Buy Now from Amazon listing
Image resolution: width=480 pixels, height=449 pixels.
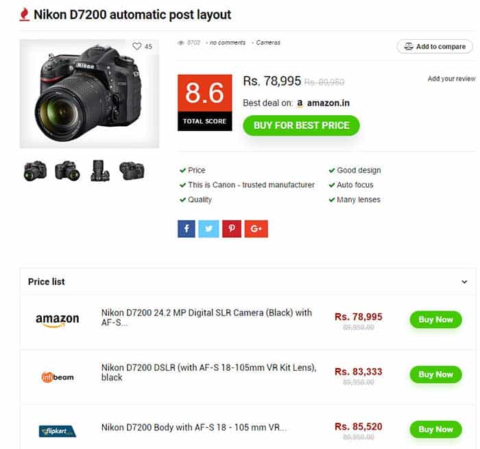[x=435, y=319]
